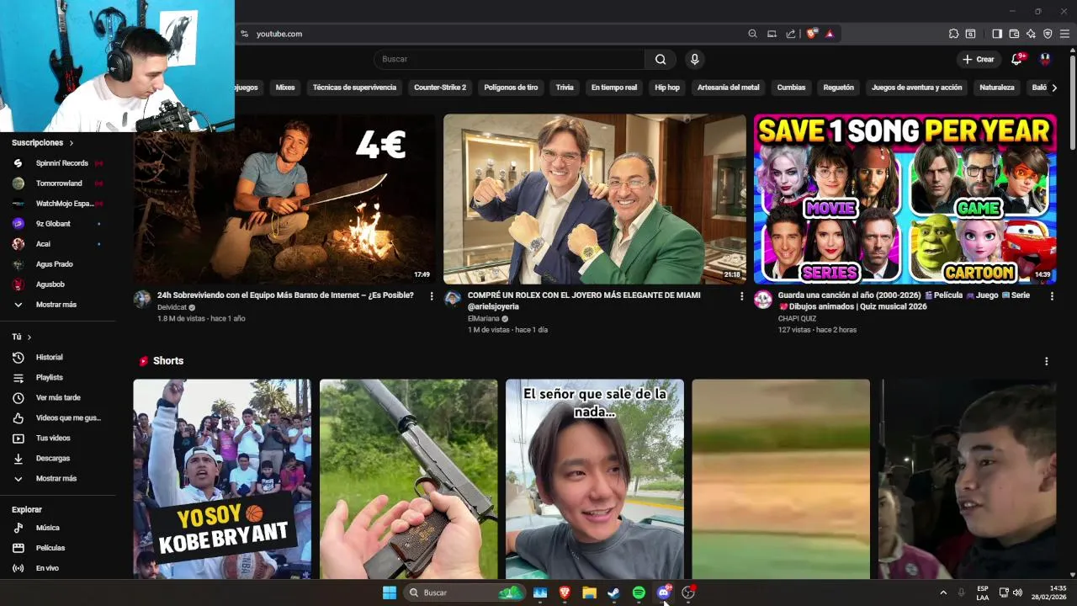Open the Shorts section three-dot menu
The image size is (1077, 606).
tap(1047, 361)
